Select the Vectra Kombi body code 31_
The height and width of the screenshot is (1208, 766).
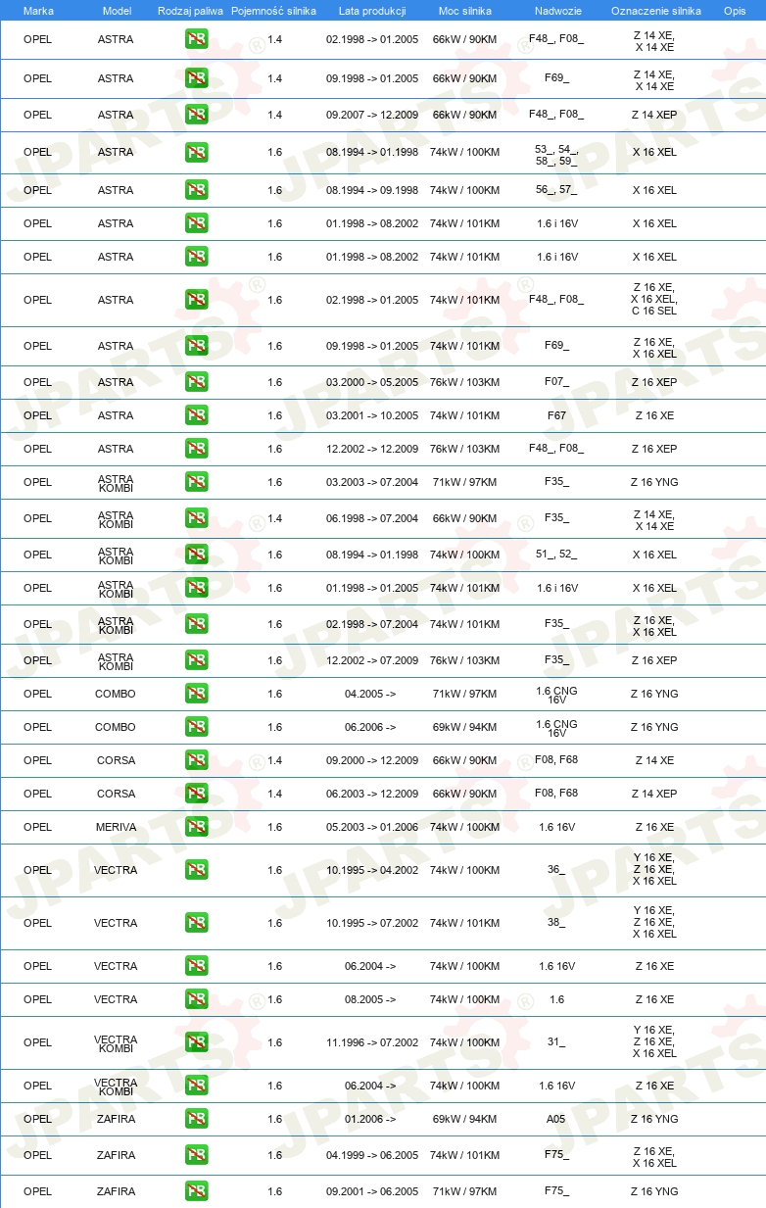pos(556,1042)
